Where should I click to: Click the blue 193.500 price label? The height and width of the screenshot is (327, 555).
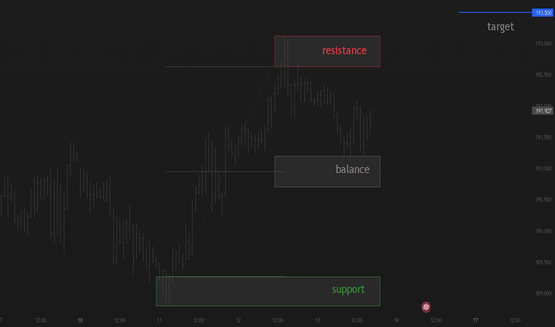click(543, 12)
